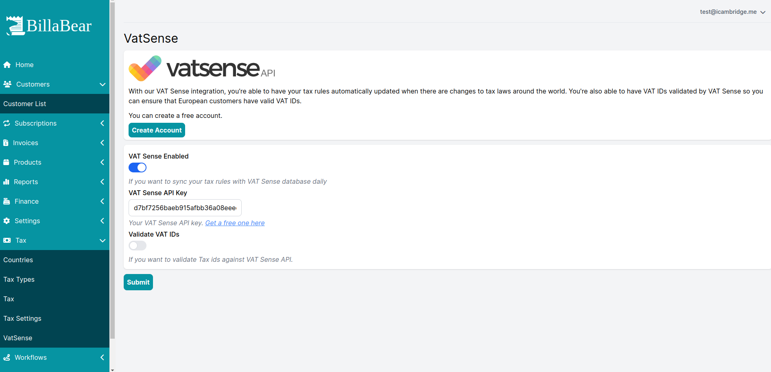This screenshot has width=771, height=372.
Task: Click the 'validate Tax ids' help text
Action: 210,259
